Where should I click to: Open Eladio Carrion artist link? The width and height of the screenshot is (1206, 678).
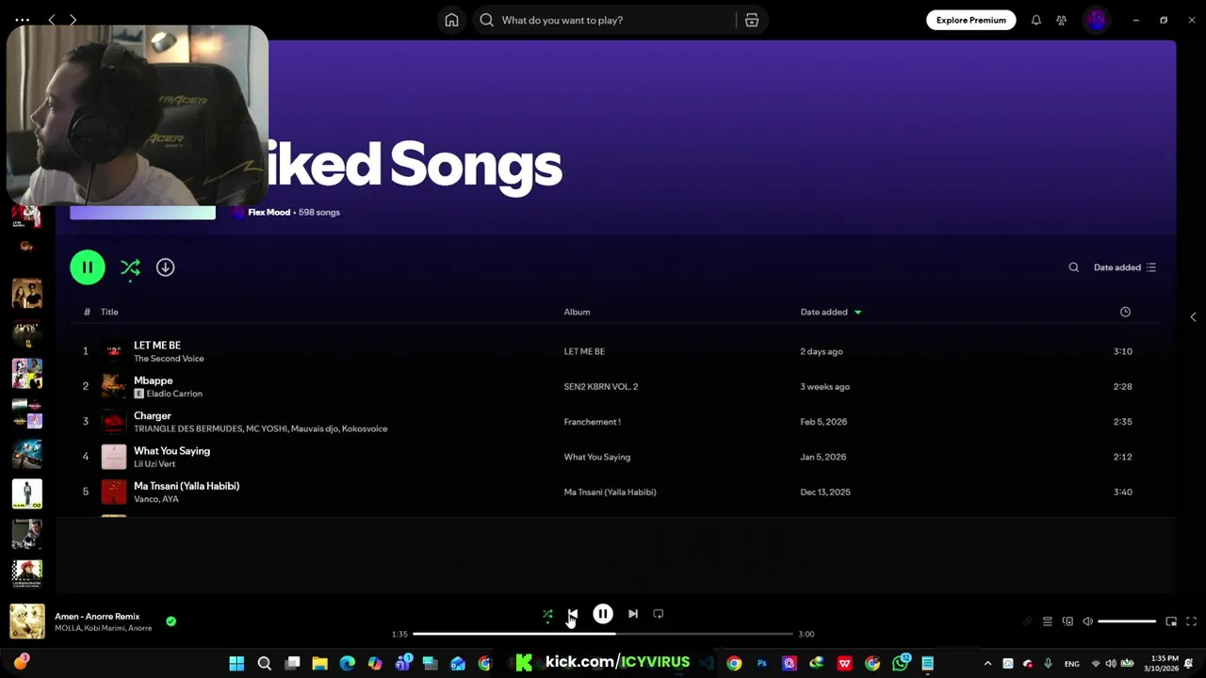pyautogui.click(x=174, y=394)
